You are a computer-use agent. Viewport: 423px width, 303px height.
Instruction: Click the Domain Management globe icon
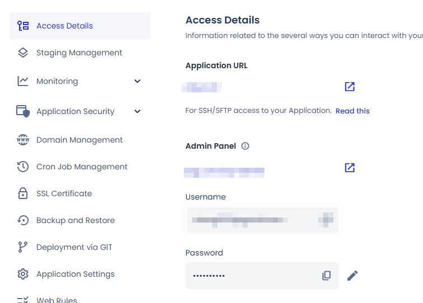pyautogui.click(x=23, y=140)
